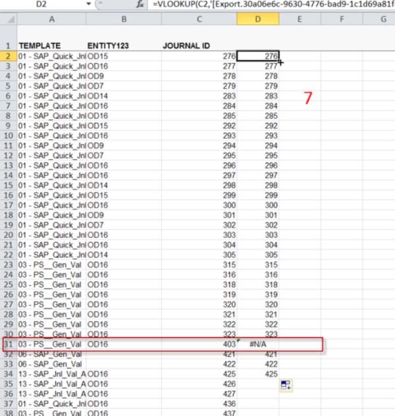Click the #N/A error cell
The width and height of the screenshot is (395, 416).
(x=258, y=344)
